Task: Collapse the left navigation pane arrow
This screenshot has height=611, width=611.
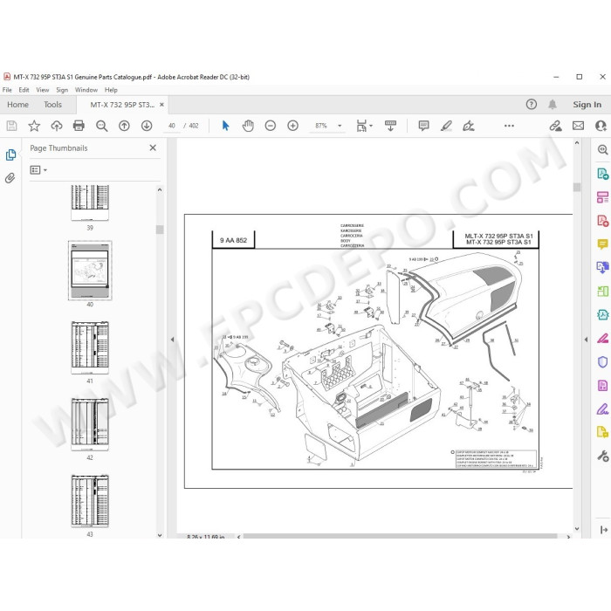Action: 172,340
